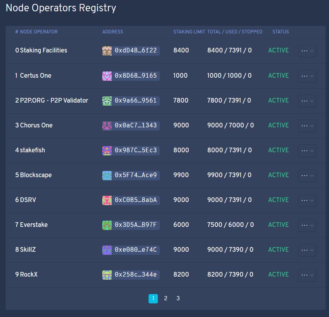Image resolution: width=329 pixels, height=317 pixels.
Task: Click the 1000 / 1000 / 0 value
Action: [229, 75]
